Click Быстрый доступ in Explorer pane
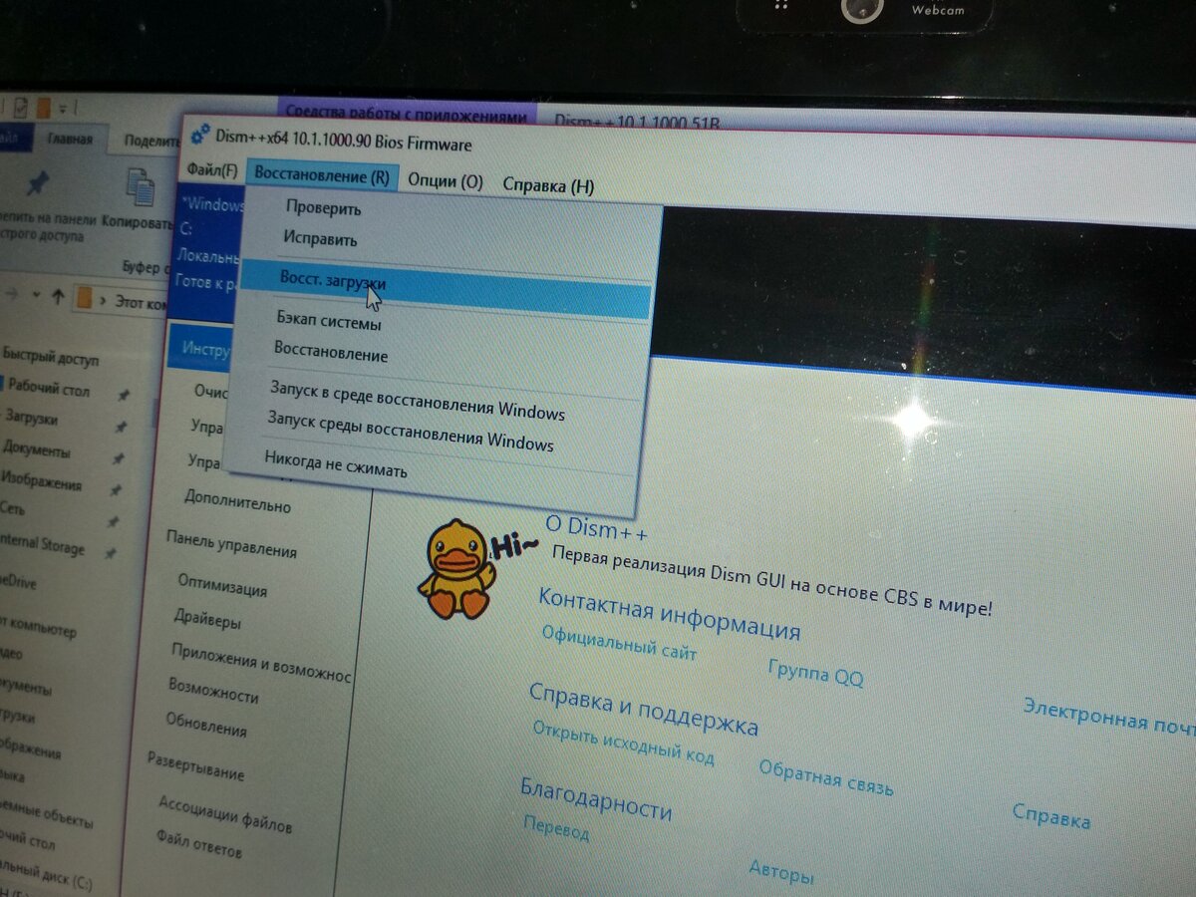 click(x=51, y=356)
